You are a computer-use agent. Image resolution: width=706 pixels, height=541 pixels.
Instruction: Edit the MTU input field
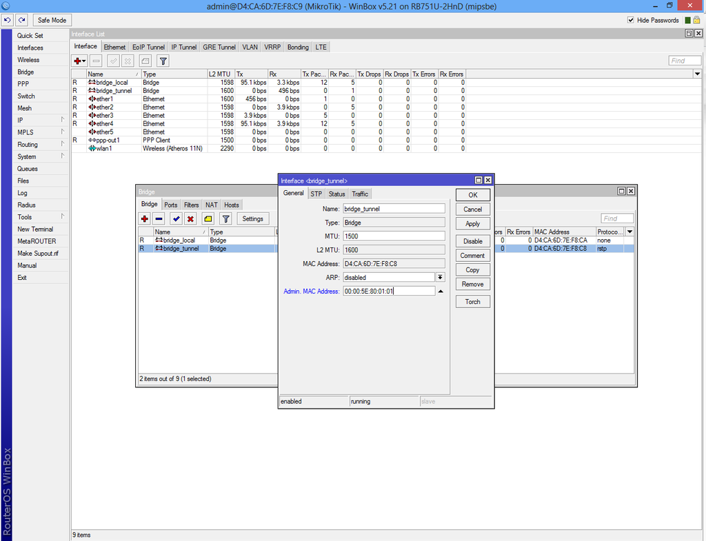click(x=394, y=236)
